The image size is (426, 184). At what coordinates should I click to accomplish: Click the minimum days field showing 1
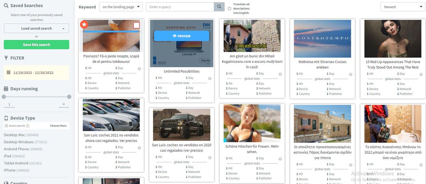(x=9, y=104)
